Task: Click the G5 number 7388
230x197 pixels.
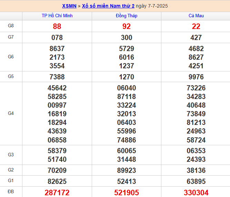Action: [x=57, y=77]
